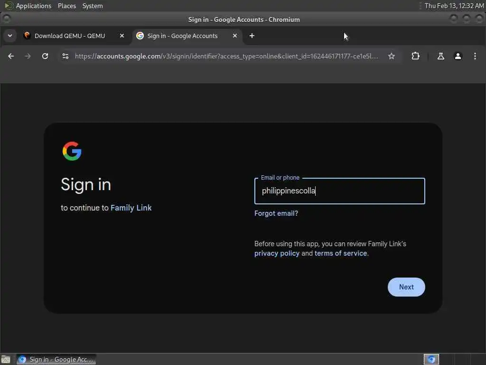Click the Google G logo
Image resolution: width=486 pixels, height=365 pixels.
(x=72, y=151)
